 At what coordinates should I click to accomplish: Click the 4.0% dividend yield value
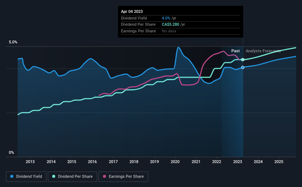point(166,18)
